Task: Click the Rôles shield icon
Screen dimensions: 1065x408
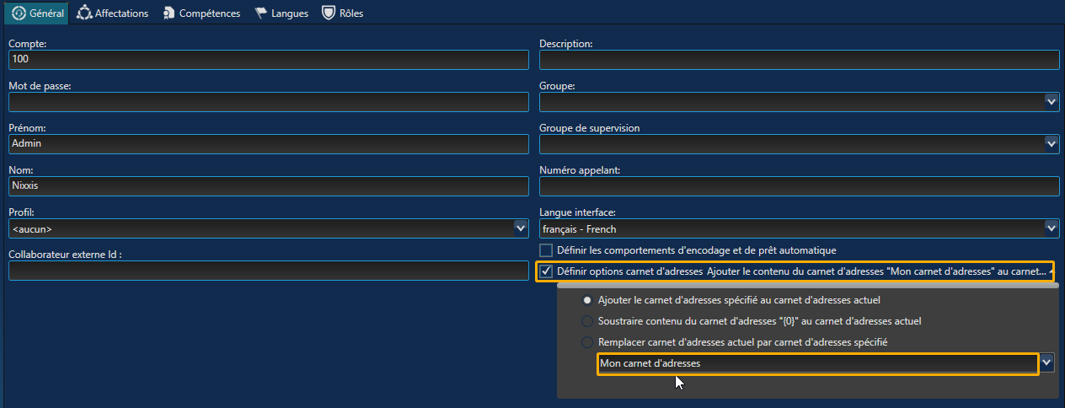Action: click(x=329, y=13)
